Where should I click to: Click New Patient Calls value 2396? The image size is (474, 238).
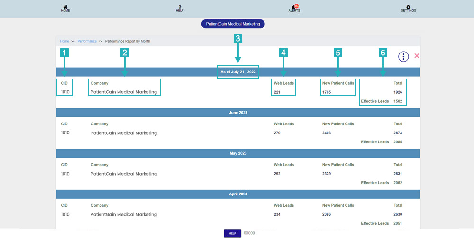coord(327,214)
